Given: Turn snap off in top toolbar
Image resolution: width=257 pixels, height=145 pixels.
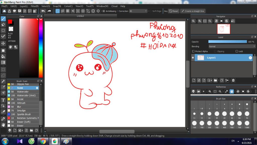Looking at the screenshot, I should [x=57, y=11].
